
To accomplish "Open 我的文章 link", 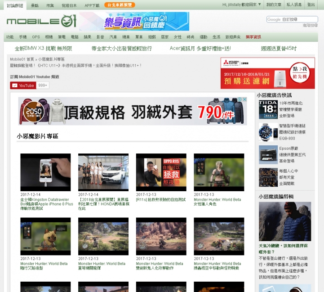I will pyautogui.click(x=274, y=4).
